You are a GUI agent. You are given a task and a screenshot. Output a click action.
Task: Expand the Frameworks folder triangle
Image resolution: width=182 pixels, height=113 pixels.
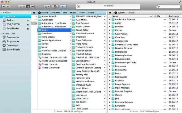[x=109, y=77]
